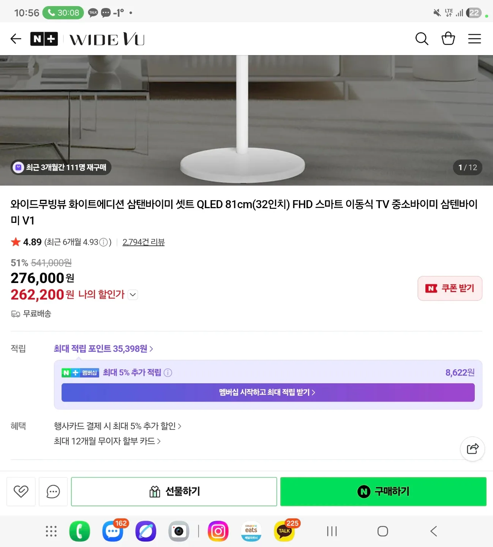This screenshot has height=547, width=493.
Task: Open the search magnifier icon
Action: (422, 39)
